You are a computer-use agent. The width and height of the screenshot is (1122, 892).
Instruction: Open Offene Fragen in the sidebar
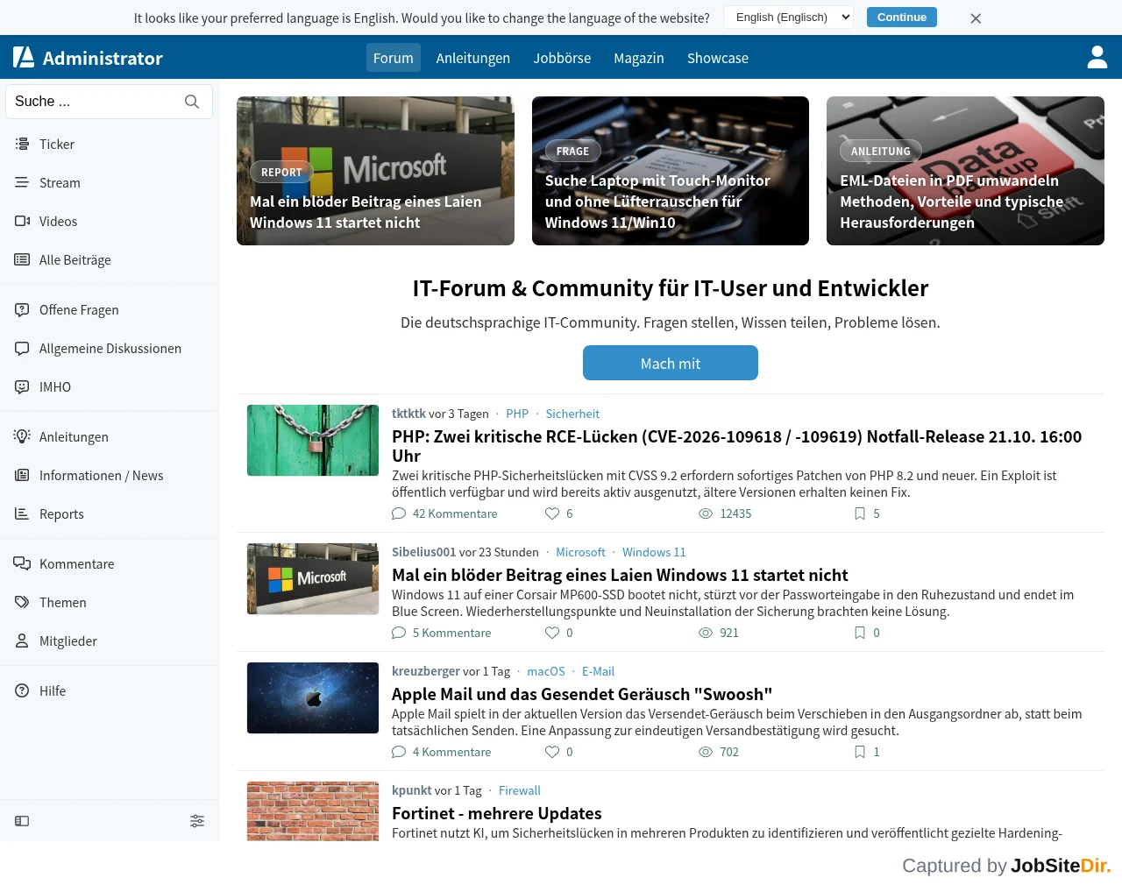pyautogui.click(x=109, y=309)
